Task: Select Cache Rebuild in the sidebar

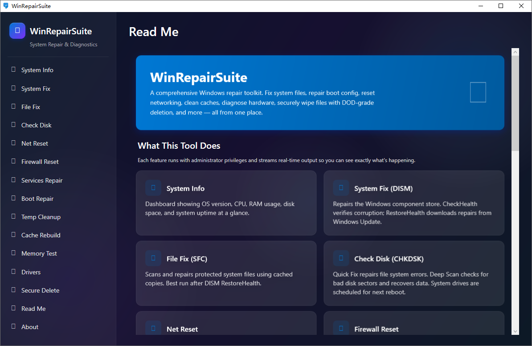Action: 58,236
